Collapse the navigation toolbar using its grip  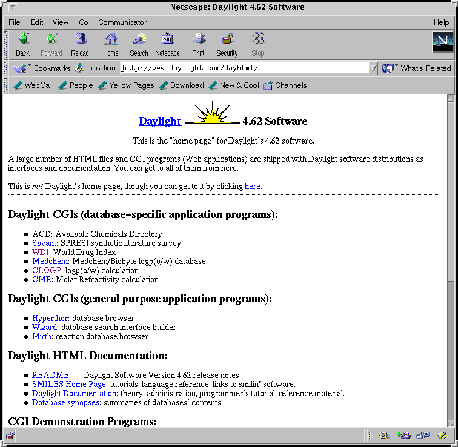coord(6,44)
